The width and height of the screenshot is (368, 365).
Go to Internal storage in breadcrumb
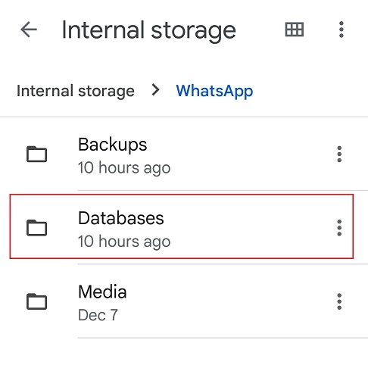(76, 91)
